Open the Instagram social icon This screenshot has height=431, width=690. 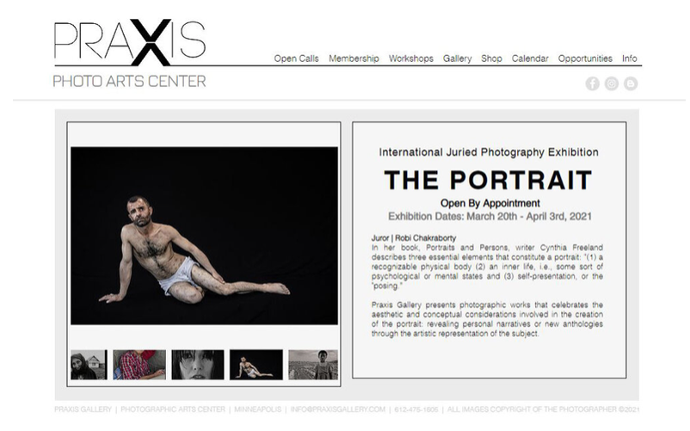coord(611,83)
